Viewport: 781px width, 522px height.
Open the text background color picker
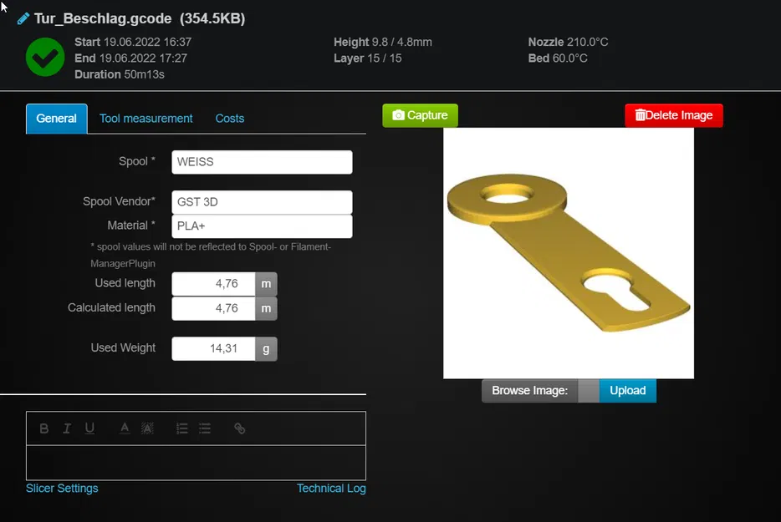tap(147, 428)
